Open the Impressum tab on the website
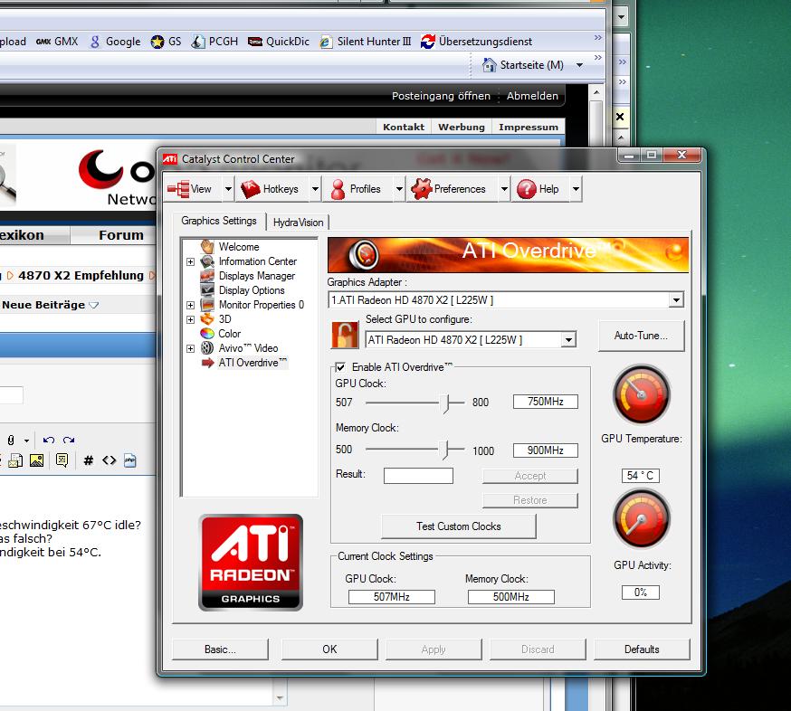 point(529,127)
